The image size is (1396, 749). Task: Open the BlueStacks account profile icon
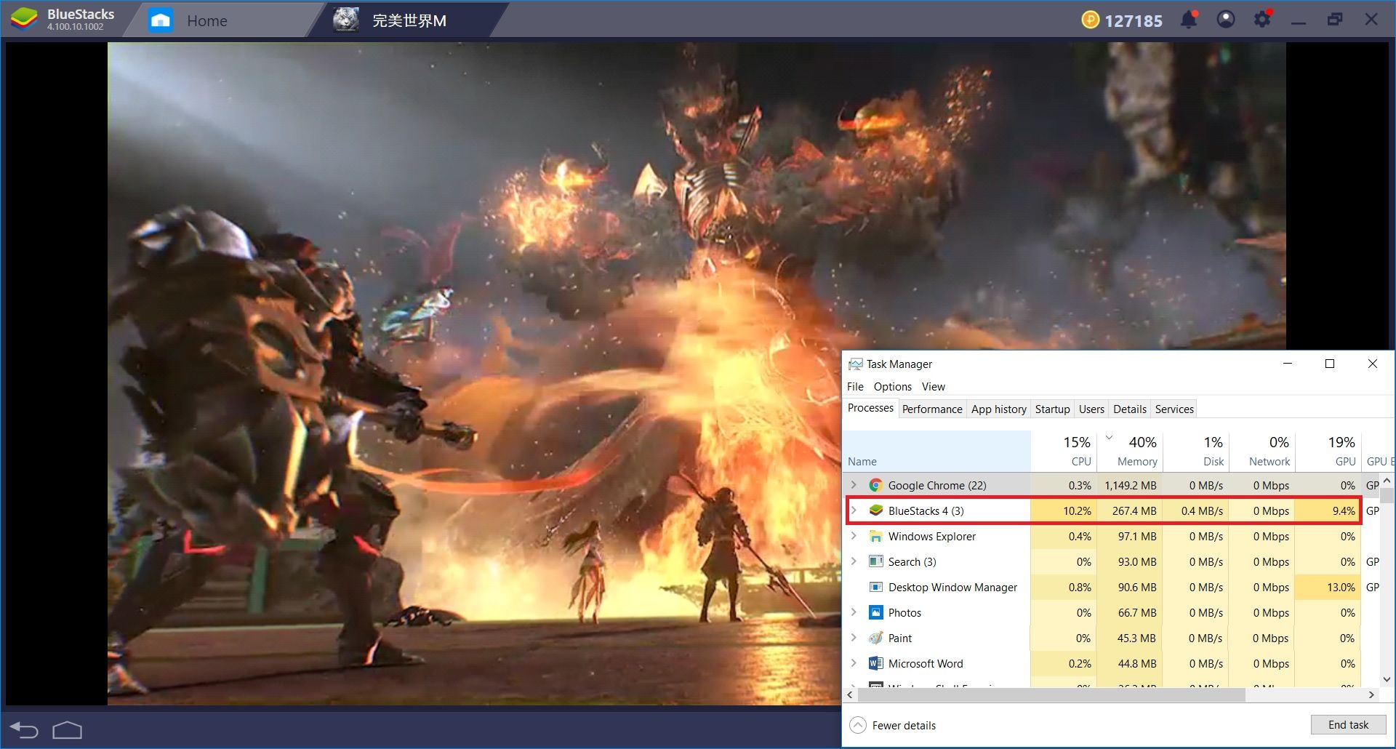coord(1226,20)
